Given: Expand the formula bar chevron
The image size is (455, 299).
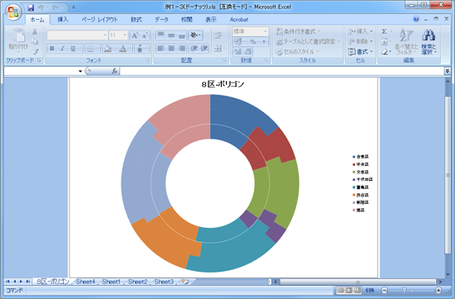Looking at the screenshot, I should pos(448,71).
